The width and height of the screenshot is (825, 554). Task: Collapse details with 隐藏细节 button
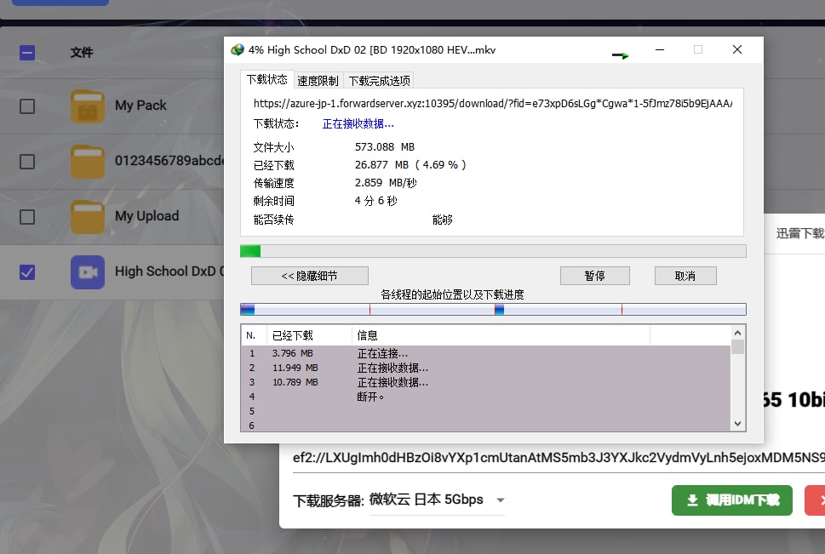coord(310,276)
